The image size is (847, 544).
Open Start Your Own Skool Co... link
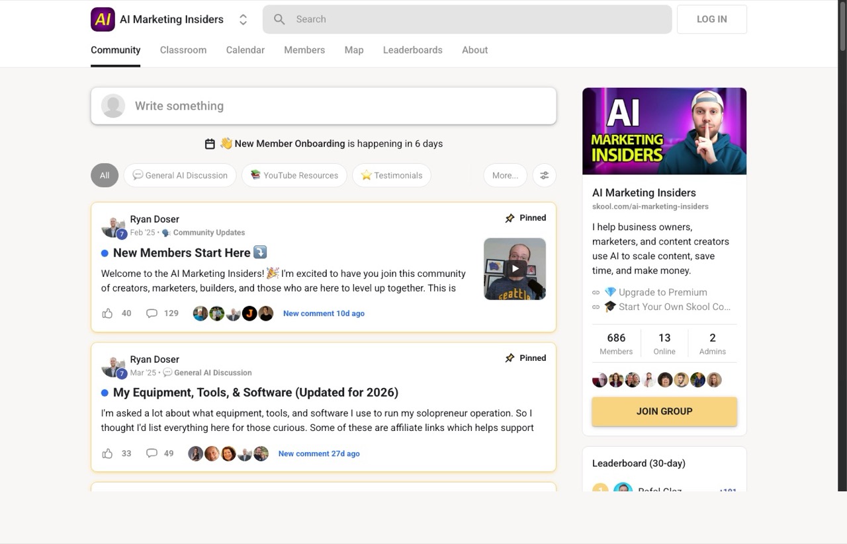(667, 307)
